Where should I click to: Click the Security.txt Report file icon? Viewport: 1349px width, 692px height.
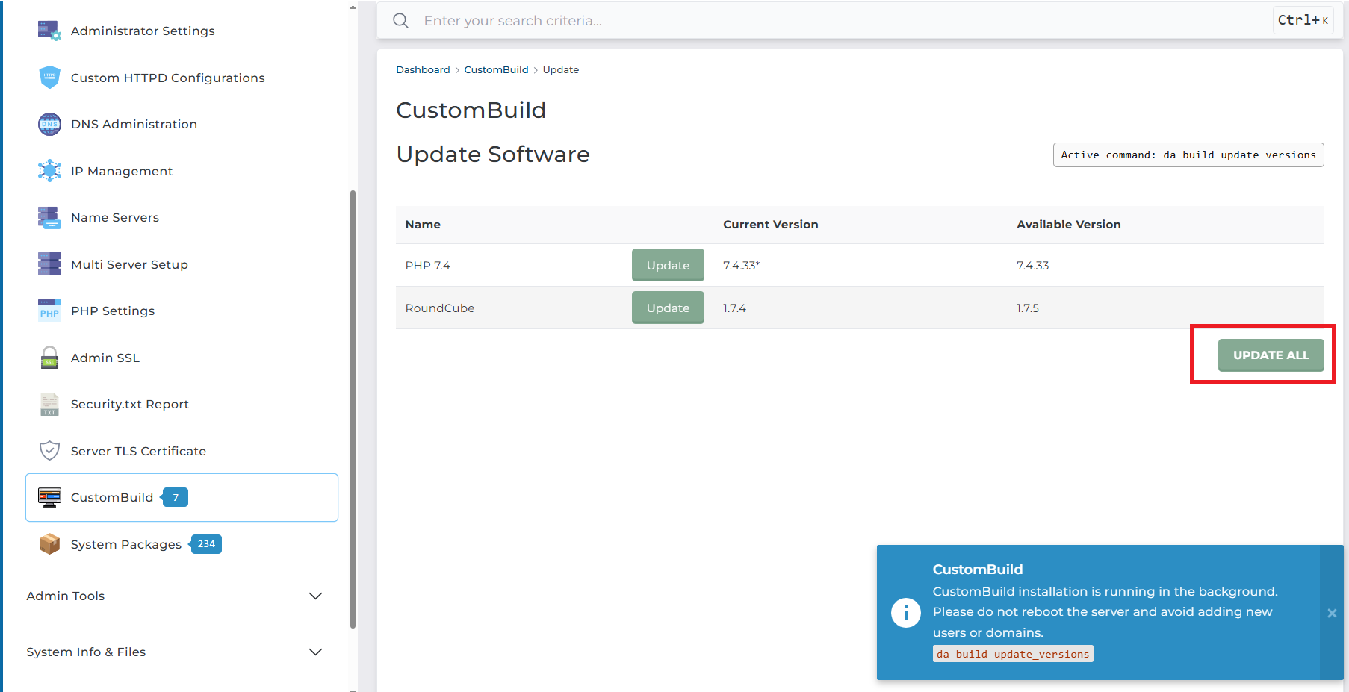[49, 404]
